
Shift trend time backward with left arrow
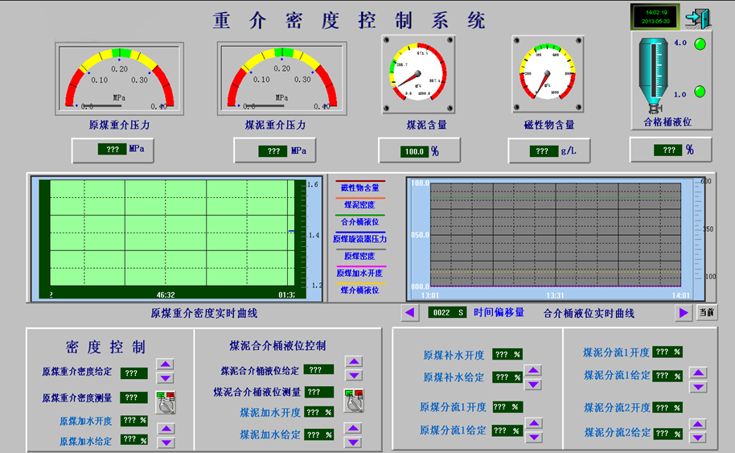pyautogui.click(x=410, y=313)
